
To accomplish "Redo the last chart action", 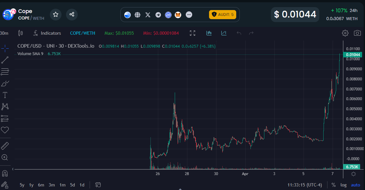I will [x=251, y=33].
